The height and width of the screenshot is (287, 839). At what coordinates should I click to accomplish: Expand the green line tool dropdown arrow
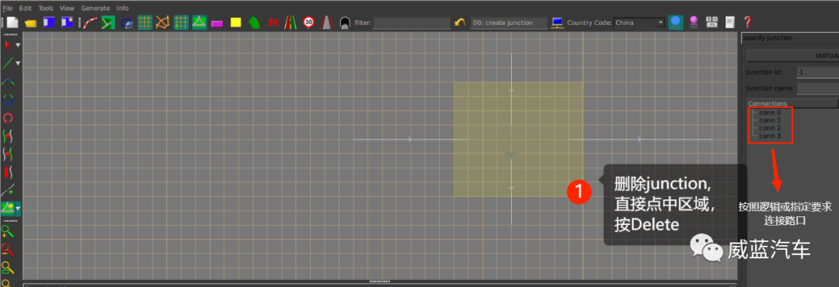[18, 64]
